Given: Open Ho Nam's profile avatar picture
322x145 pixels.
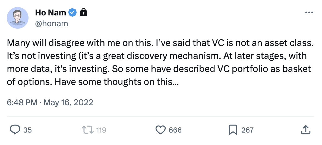Looking at the screenshot, I should pos(18,18).
